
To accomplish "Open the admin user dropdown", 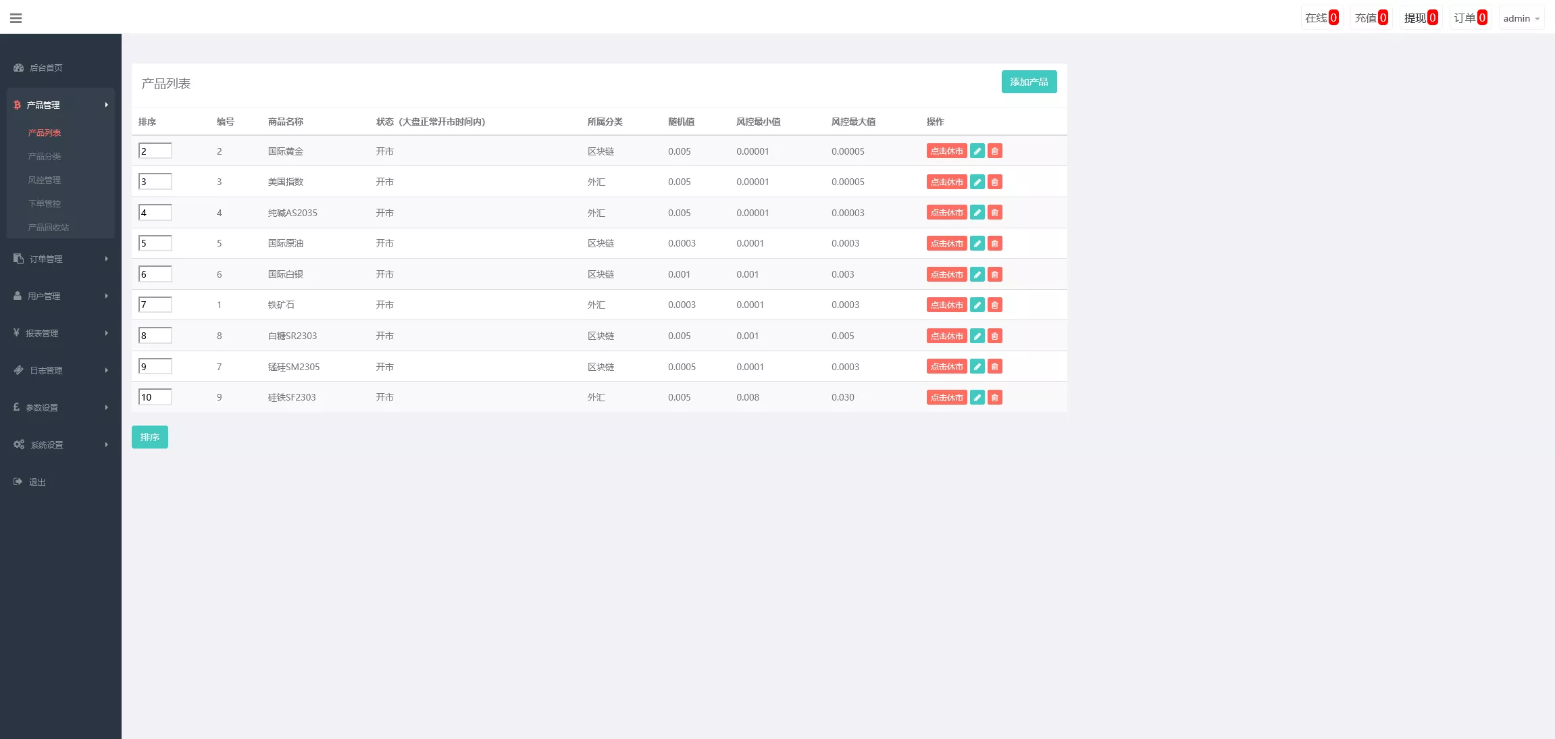I will pyautogui.click(x=1521, y=18).
